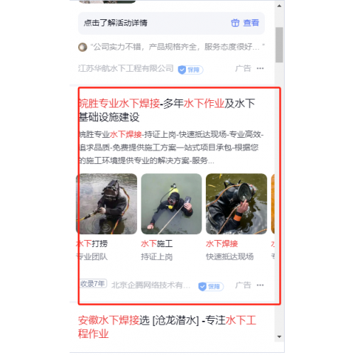This screenshot has width=355, height=355.
Task: Click the 水下打捞 caption text
Action: [92, 244]
